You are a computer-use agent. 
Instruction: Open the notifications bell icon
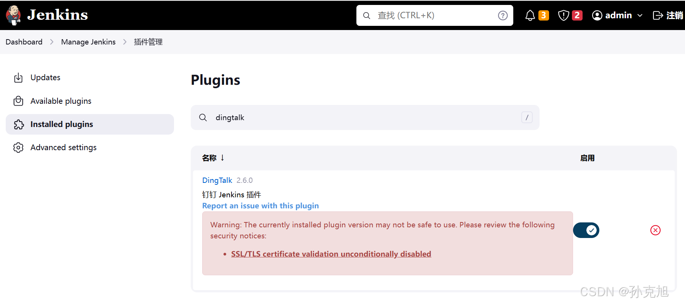pos(530,15)
